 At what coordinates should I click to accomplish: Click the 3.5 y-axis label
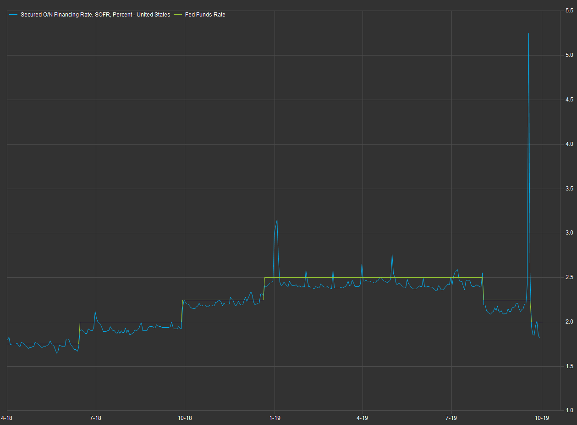pos(569,189)
